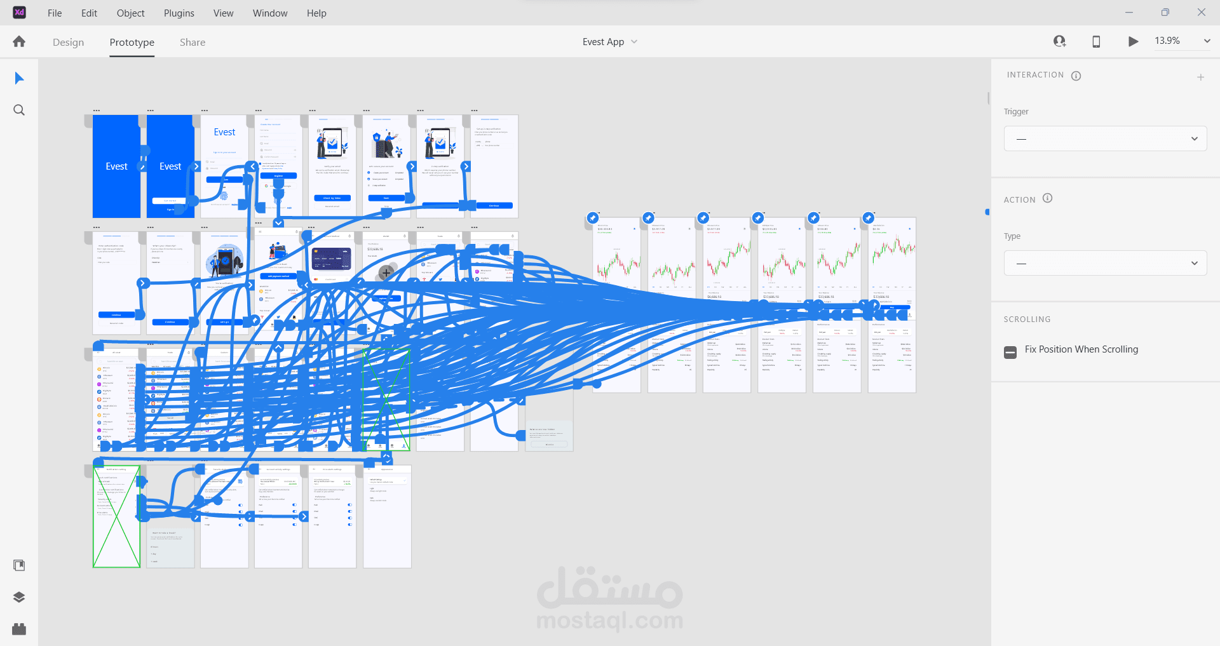Click the mobile device preview icon
The height and width of the screenshot is (646, 1220).
click(1096, 41)
